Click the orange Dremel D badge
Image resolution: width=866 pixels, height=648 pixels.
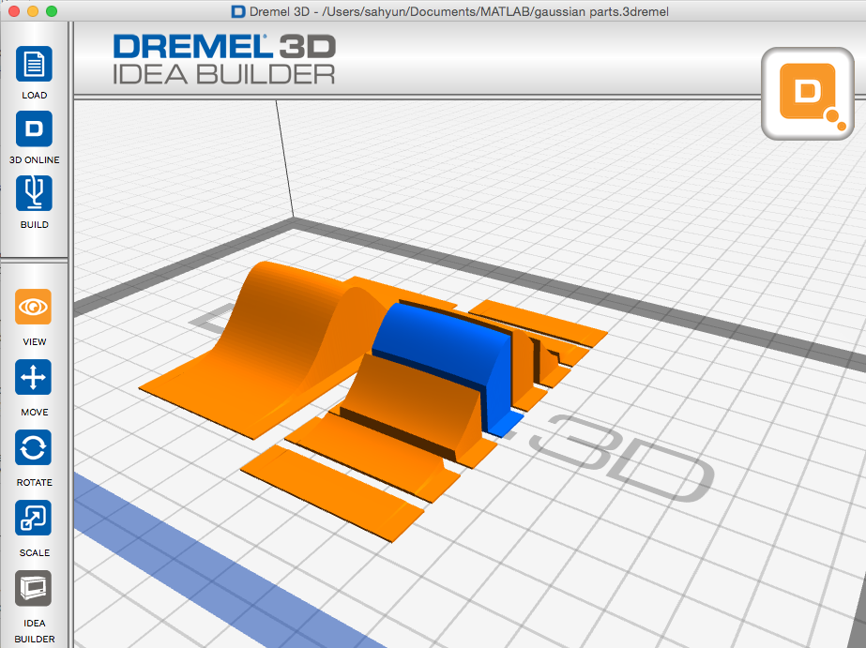[808, 93]
